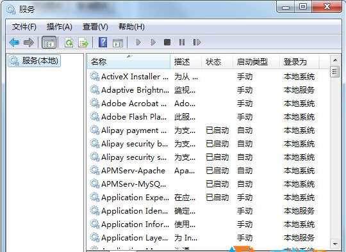The width and height of the screenshot is (346, 252).
Task: Click gear icon beside Adobe Acrobat
Action: tap(95, 104)
